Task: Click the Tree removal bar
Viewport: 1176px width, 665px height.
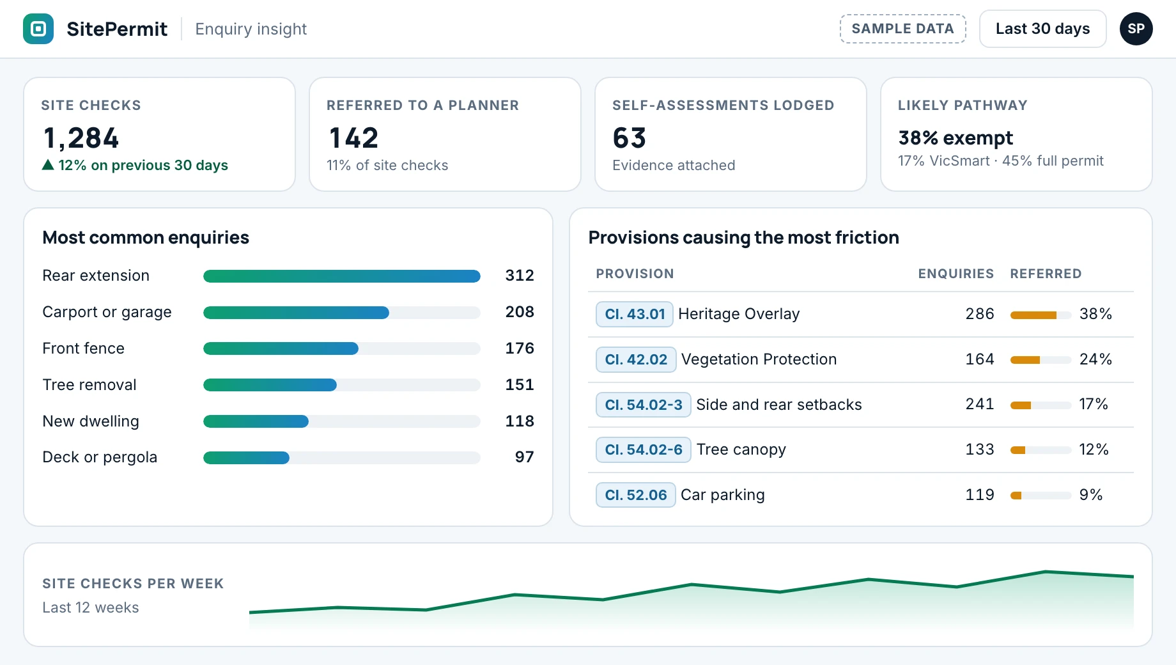Action: pyautogui.click(x=342, y=385)
